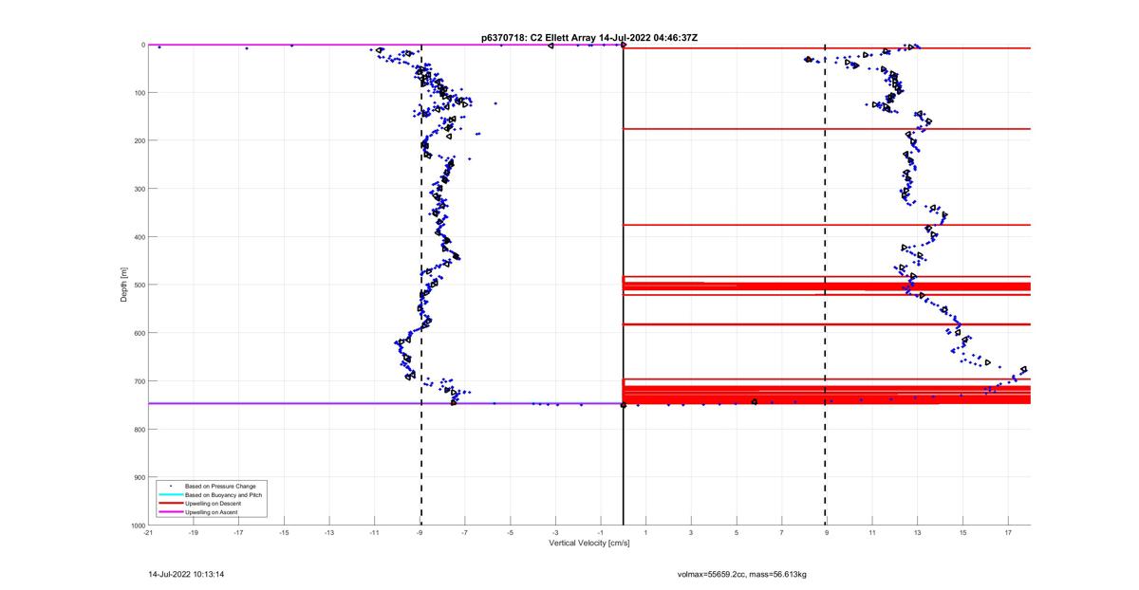This screenshot has width=1139, height=590.
Task: Click the velocity axis tick label negative '-3'
Action: 555,533
